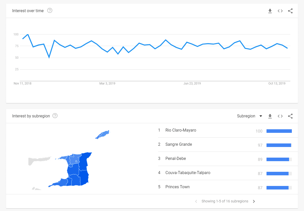This screenshot has height=211, width=304.
Task: Choose Couva-Tabaquite-Talparo from the ranking
Action: (225, 173)
